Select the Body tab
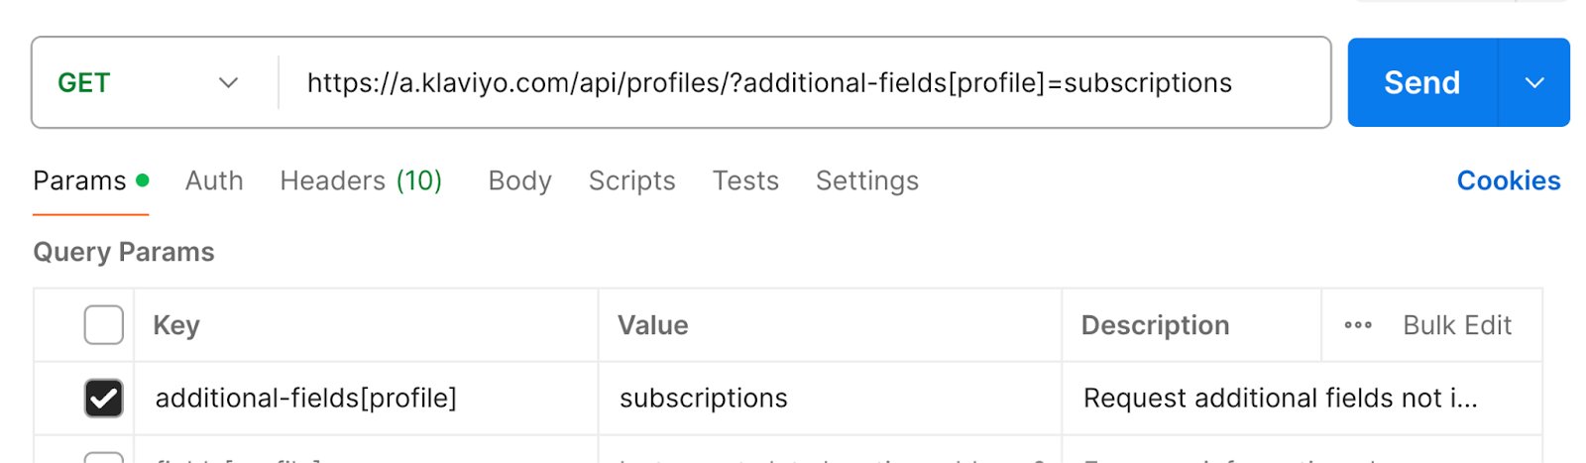 pos(519,181)
